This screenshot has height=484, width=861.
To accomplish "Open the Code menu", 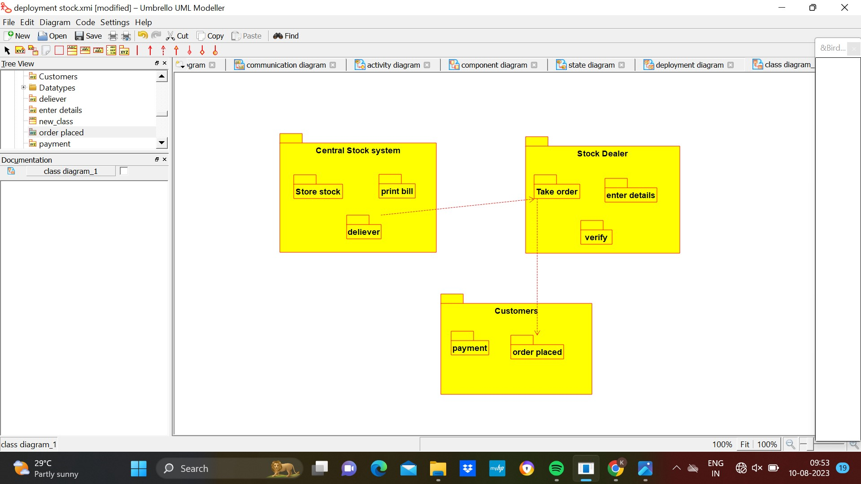I will click(x=85, y=22).
